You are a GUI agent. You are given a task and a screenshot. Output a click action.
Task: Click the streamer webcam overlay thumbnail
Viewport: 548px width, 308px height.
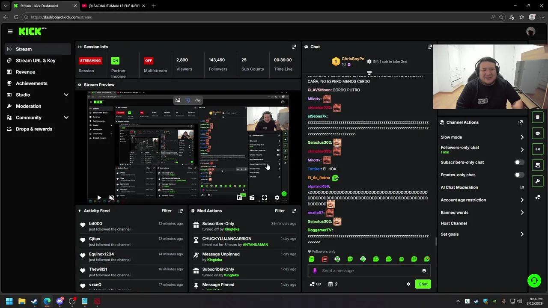pyautogui.click(x=491, y=76)
